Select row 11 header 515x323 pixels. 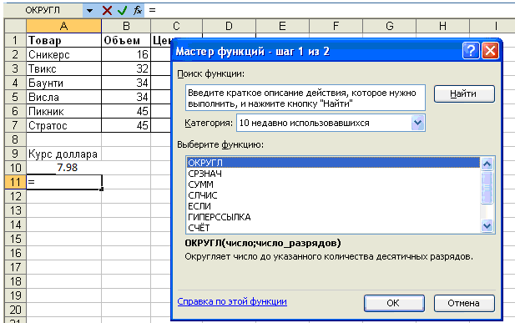click(x=15, y=182)
